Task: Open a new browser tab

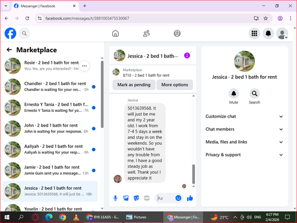Action: [x=84, y=6]
